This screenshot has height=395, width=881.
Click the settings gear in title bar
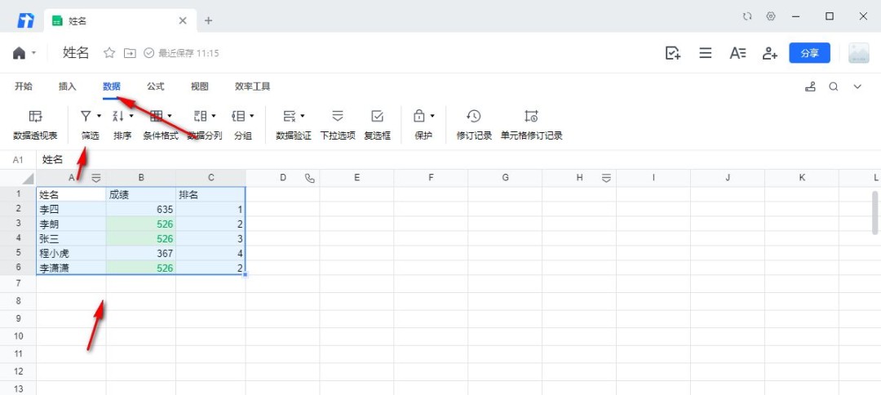tap(771, 16)
